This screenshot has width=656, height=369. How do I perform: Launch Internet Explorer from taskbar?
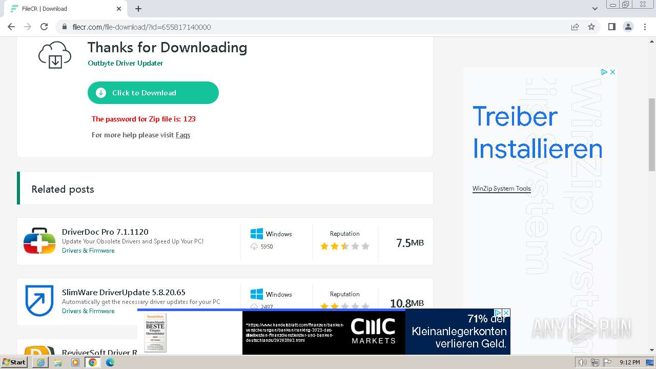point(40,362)
